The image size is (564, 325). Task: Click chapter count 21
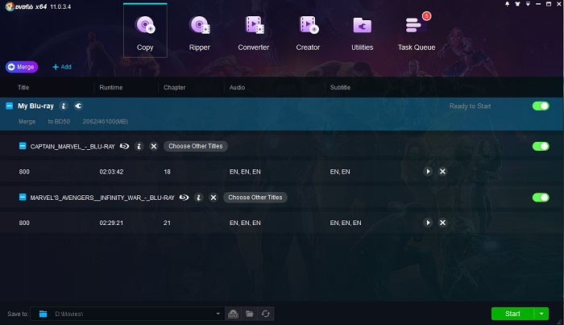(x=167, y=223)
